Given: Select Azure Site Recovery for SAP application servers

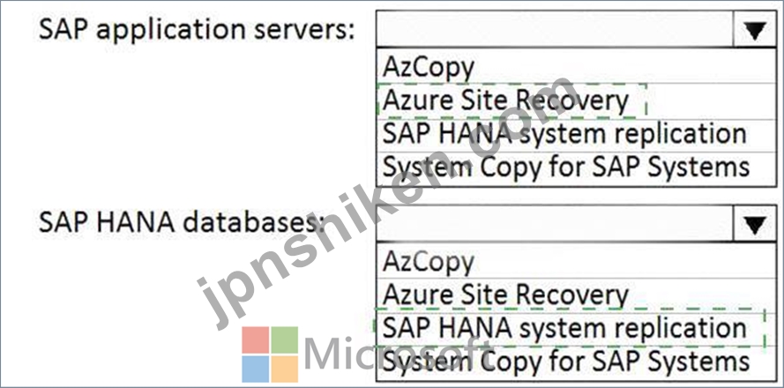Looking at the screenshot, I should coord(575,101).
